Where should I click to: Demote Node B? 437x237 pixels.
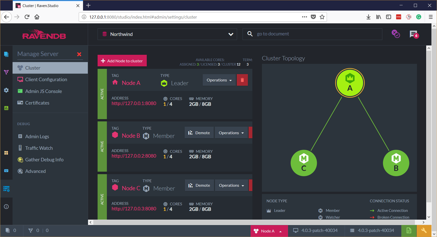click(x=199, y=133)
